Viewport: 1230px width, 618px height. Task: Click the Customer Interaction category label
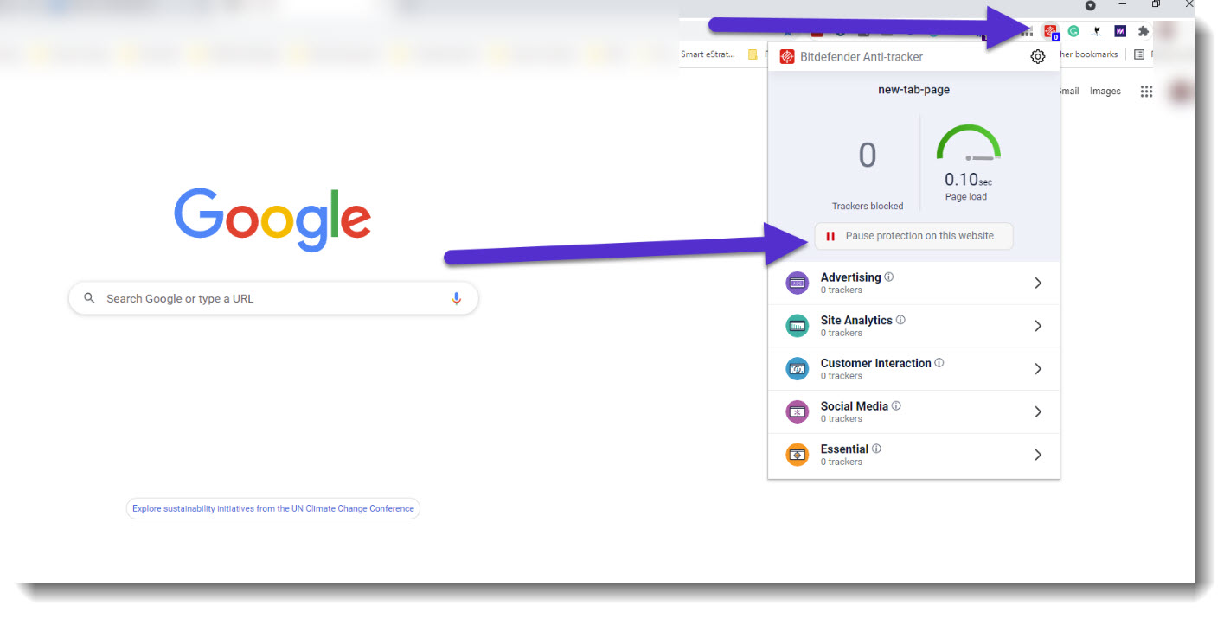point(876,363)
